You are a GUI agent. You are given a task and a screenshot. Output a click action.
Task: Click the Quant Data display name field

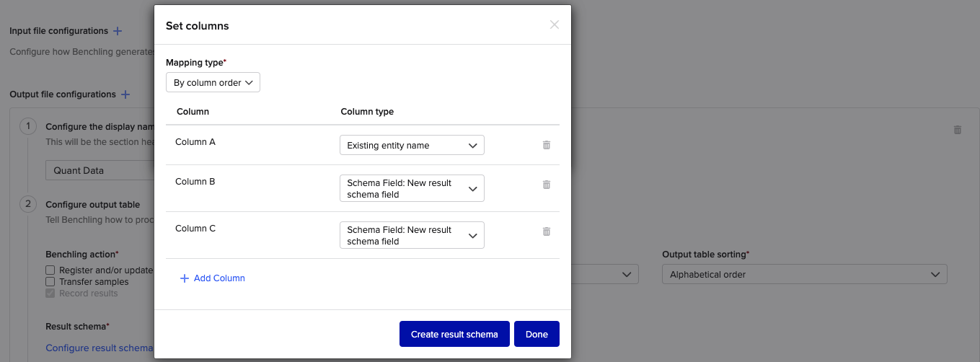101,171
